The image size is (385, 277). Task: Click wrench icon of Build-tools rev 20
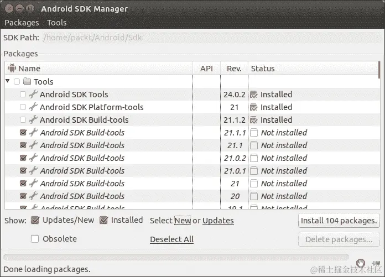[x=33, y=196]
